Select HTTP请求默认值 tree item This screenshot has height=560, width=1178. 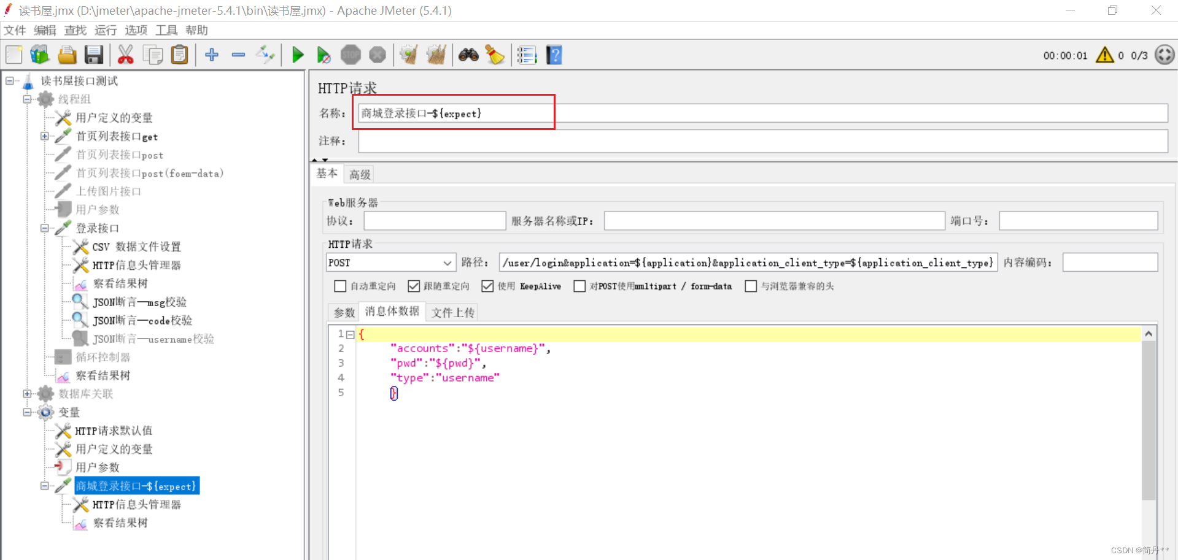tap(114, 431)
